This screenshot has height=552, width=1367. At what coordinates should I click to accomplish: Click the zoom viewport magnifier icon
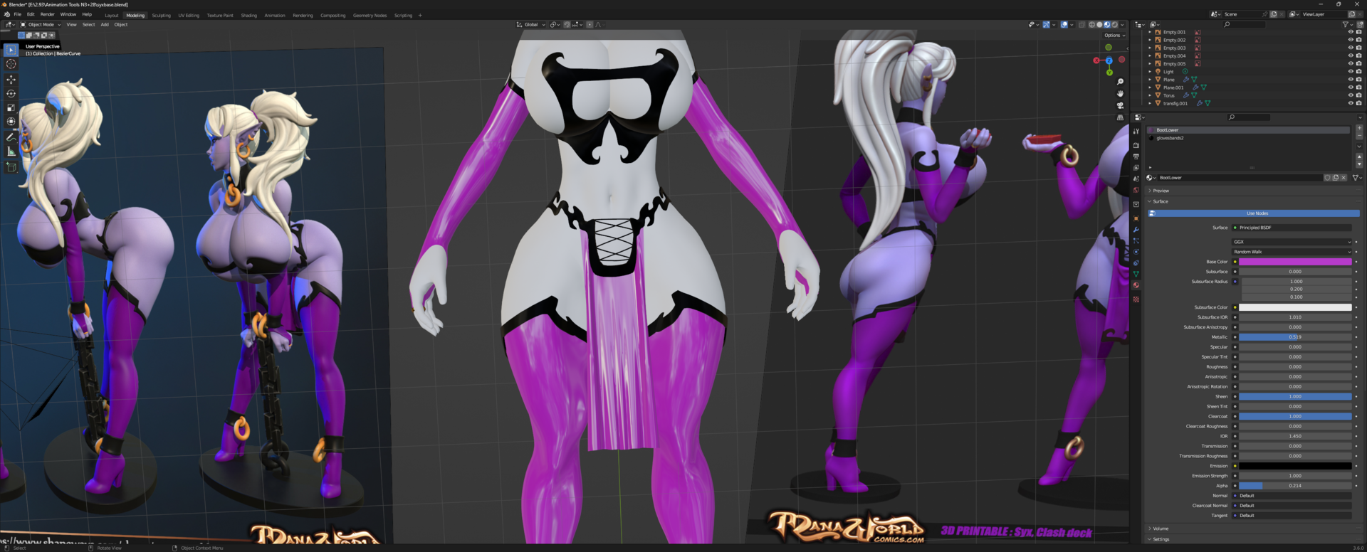(1120, 82)
